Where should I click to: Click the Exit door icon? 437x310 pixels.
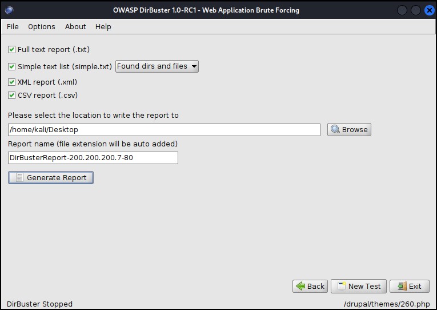tap(402, 286)
